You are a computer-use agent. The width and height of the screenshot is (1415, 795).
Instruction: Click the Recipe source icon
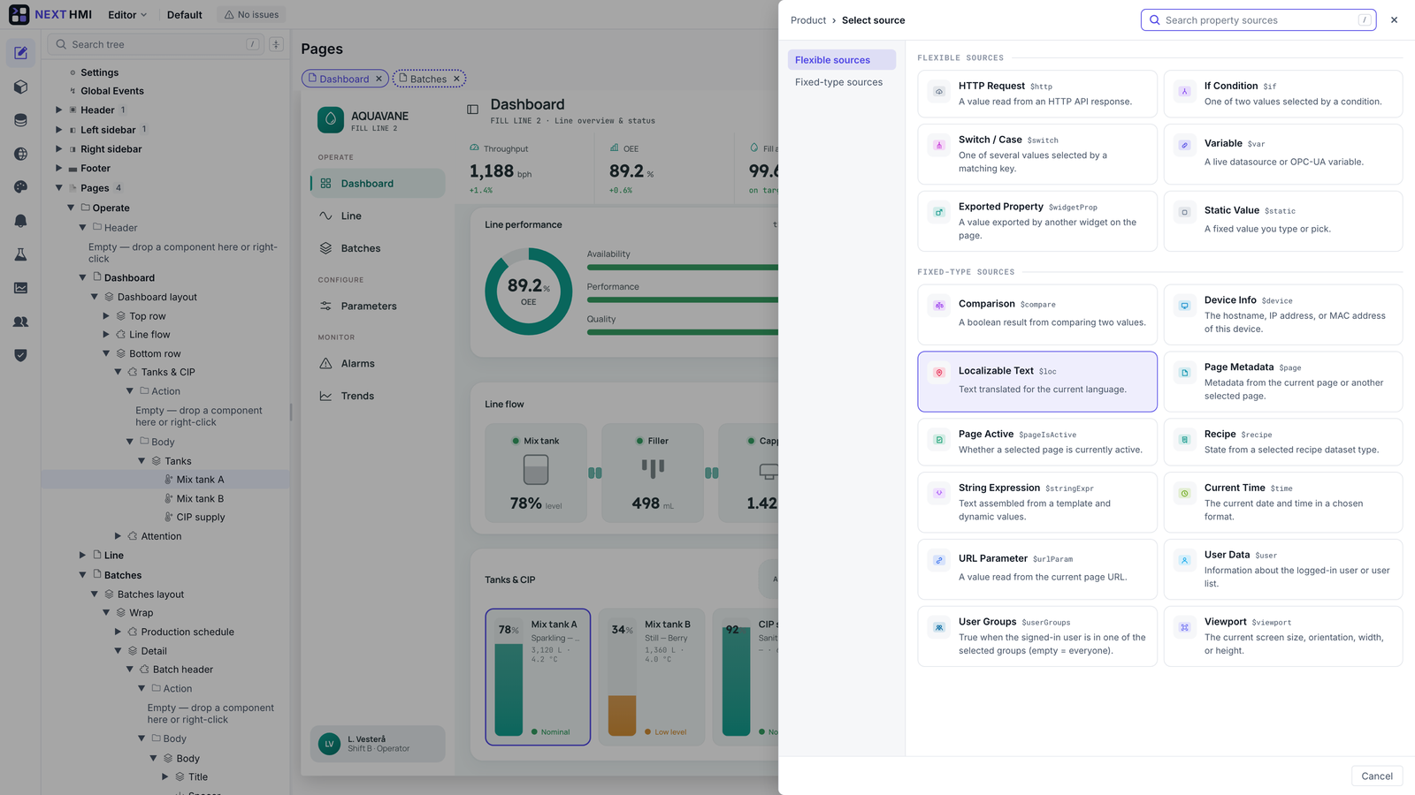[x=1184, y=440]
